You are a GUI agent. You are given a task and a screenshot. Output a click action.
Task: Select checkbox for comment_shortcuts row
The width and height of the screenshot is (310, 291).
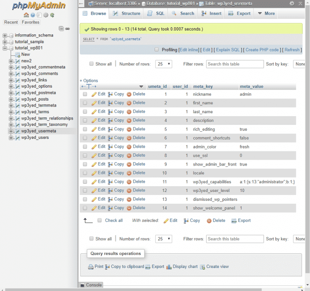click(85, 138)
